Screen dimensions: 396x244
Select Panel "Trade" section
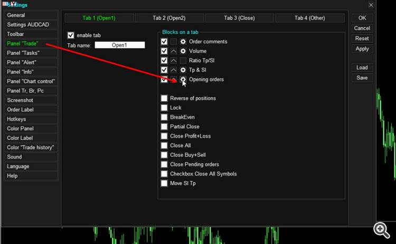pos(31,44)
